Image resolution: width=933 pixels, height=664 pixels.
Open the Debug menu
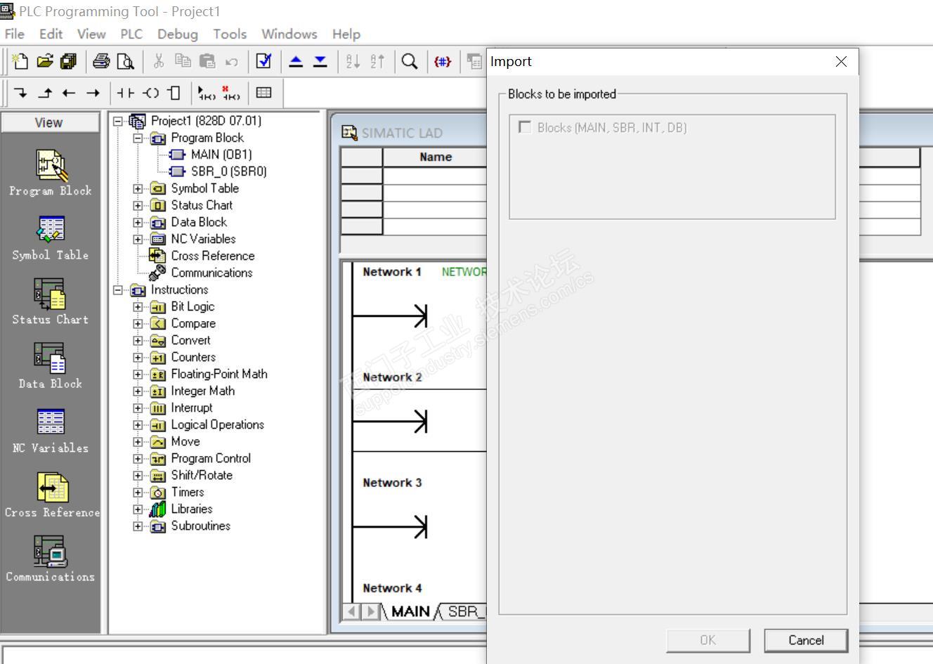(x=178, y=34)
